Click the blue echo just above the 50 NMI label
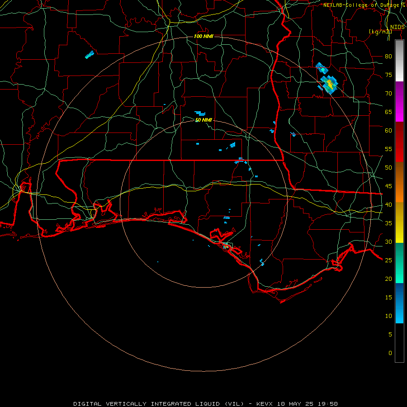 (200, 113)
